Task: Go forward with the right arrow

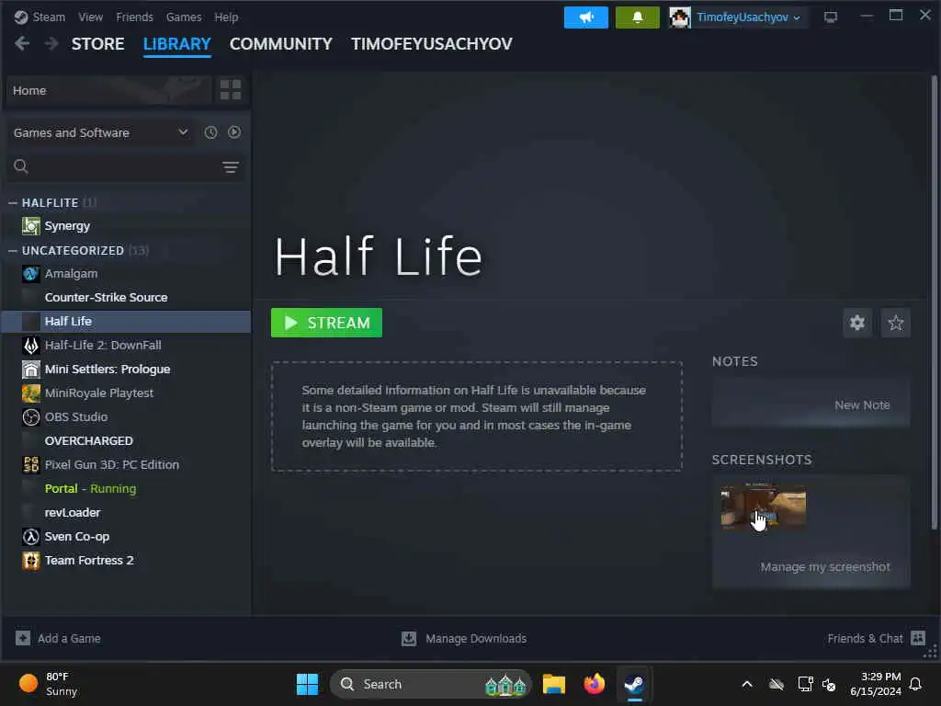Action: point(51,43)
